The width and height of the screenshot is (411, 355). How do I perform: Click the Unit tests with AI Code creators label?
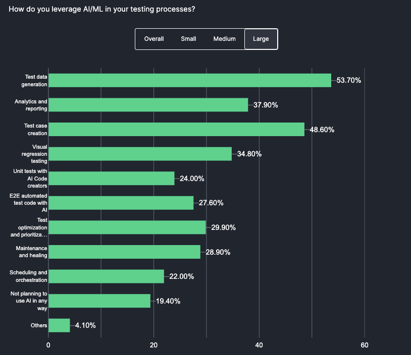click(x=28, y=179)
